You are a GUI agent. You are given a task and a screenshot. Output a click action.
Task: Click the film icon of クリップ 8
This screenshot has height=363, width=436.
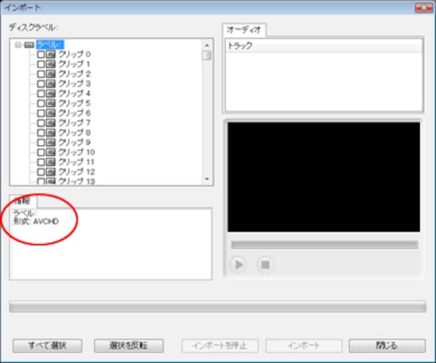pos(51,132)
